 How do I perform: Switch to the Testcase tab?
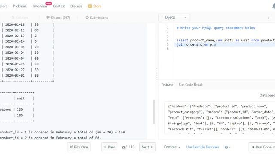tap(167, 85)
